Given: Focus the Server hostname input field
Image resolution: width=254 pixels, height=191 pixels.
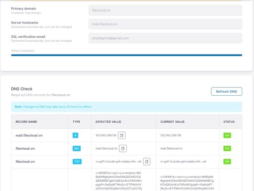Looking at the screenshot, I should (x=165, y=24).
